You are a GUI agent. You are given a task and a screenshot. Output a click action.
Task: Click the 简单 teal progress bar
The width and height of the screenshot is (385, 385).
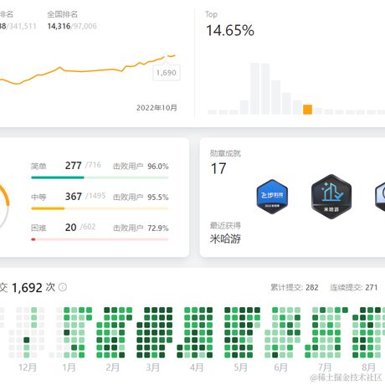(100, 177)
